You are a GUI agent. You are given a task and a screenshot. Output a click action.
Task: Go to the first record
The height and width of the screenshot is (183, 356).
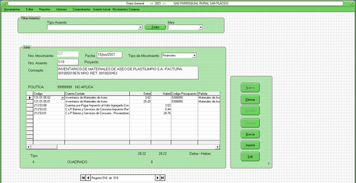(x=83, y=178)
